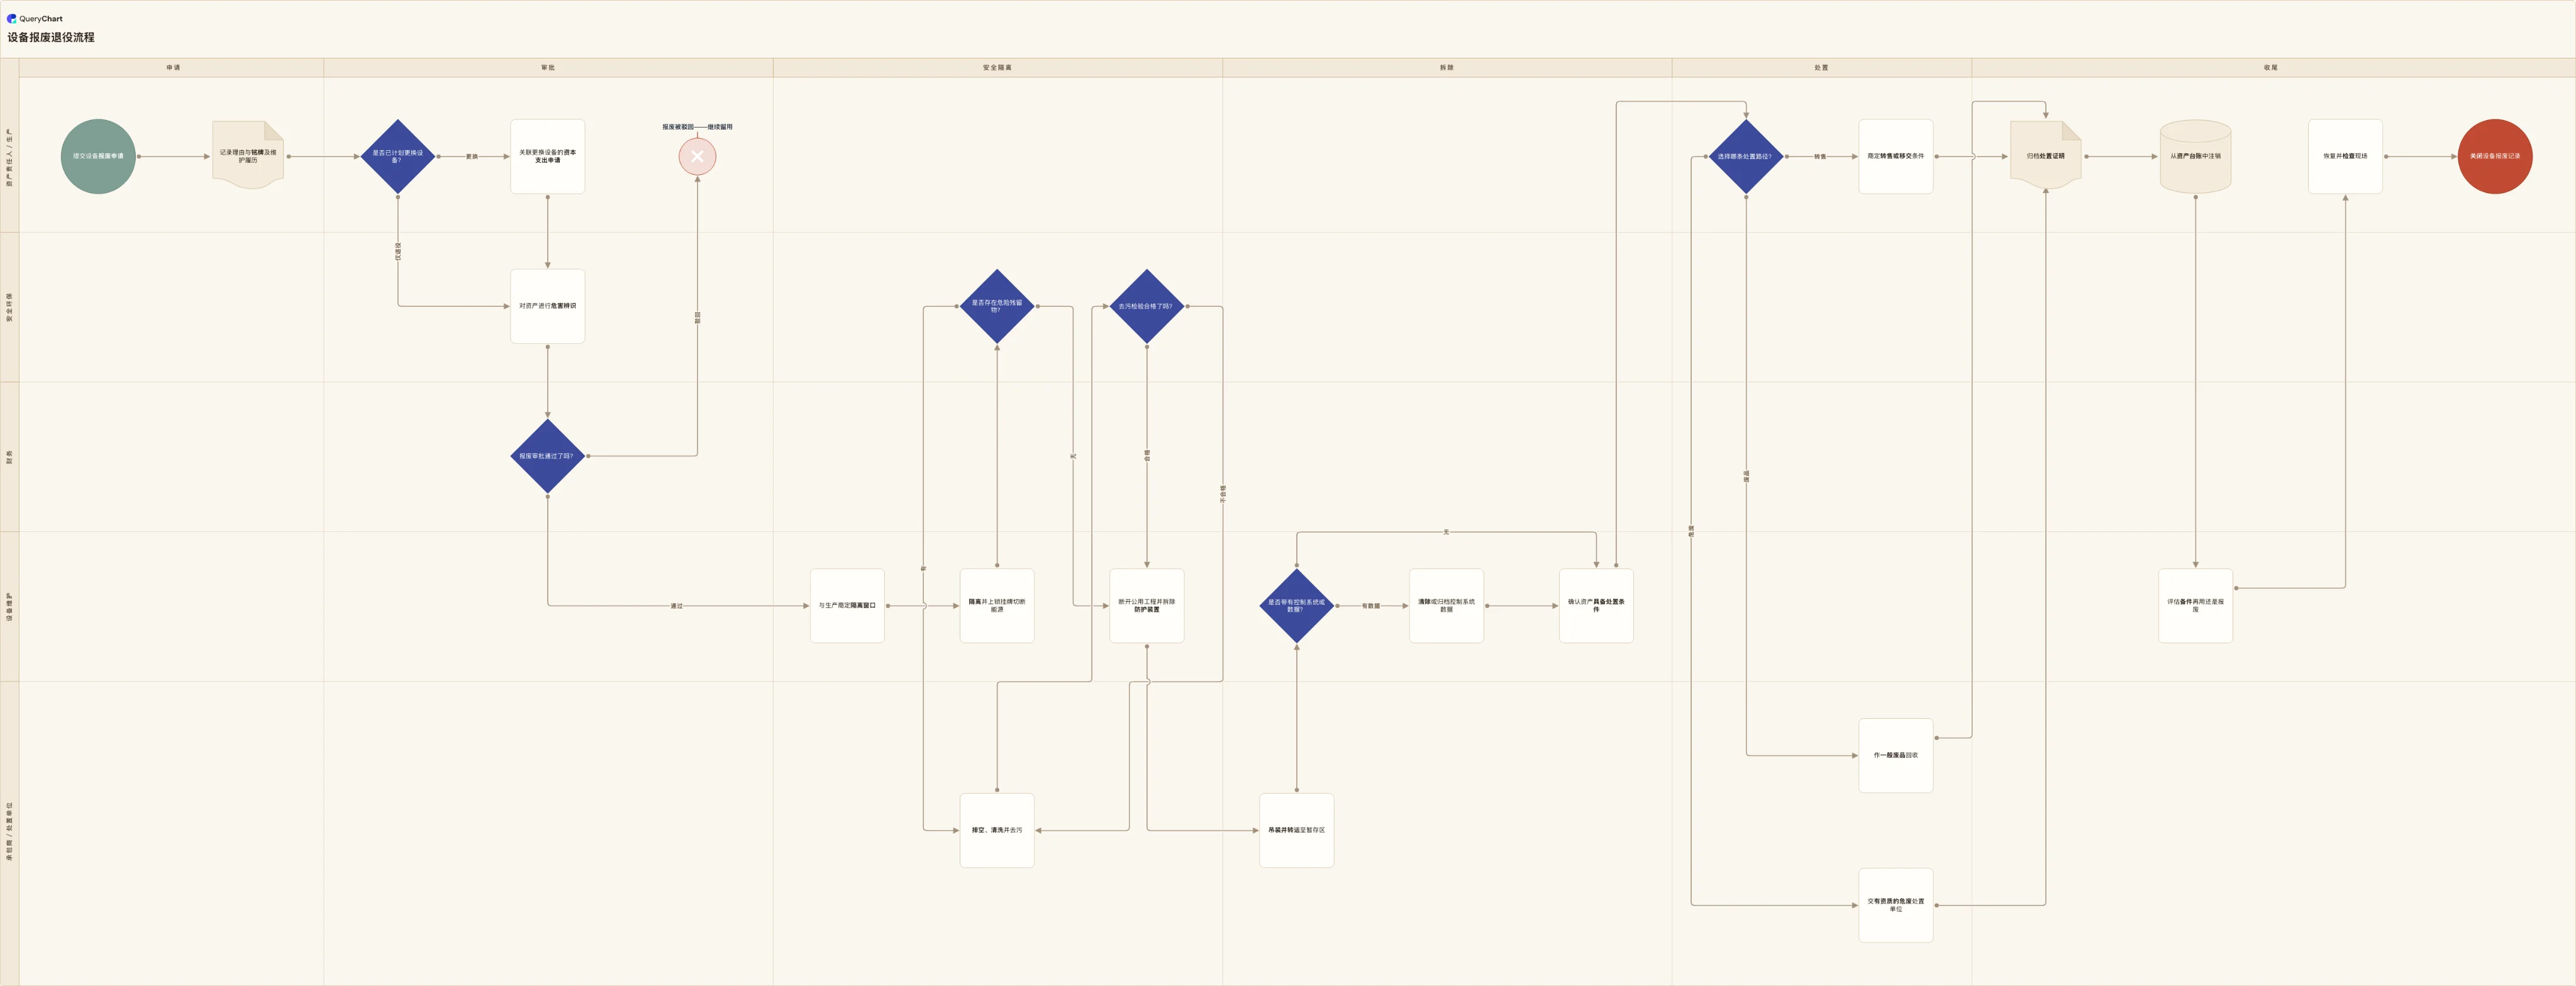Select the red end circle 关闭设备报废记录
The image size is (2576, 986).
2494,156
